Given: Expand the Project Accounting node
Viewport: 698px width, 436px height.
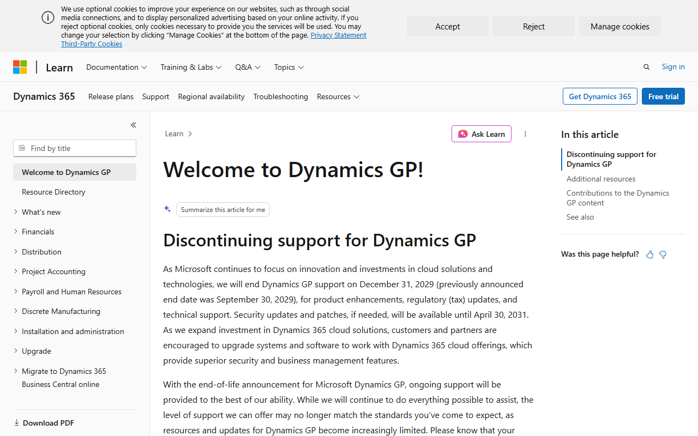Looking at the screenshot, I should [x=16, y=271].
